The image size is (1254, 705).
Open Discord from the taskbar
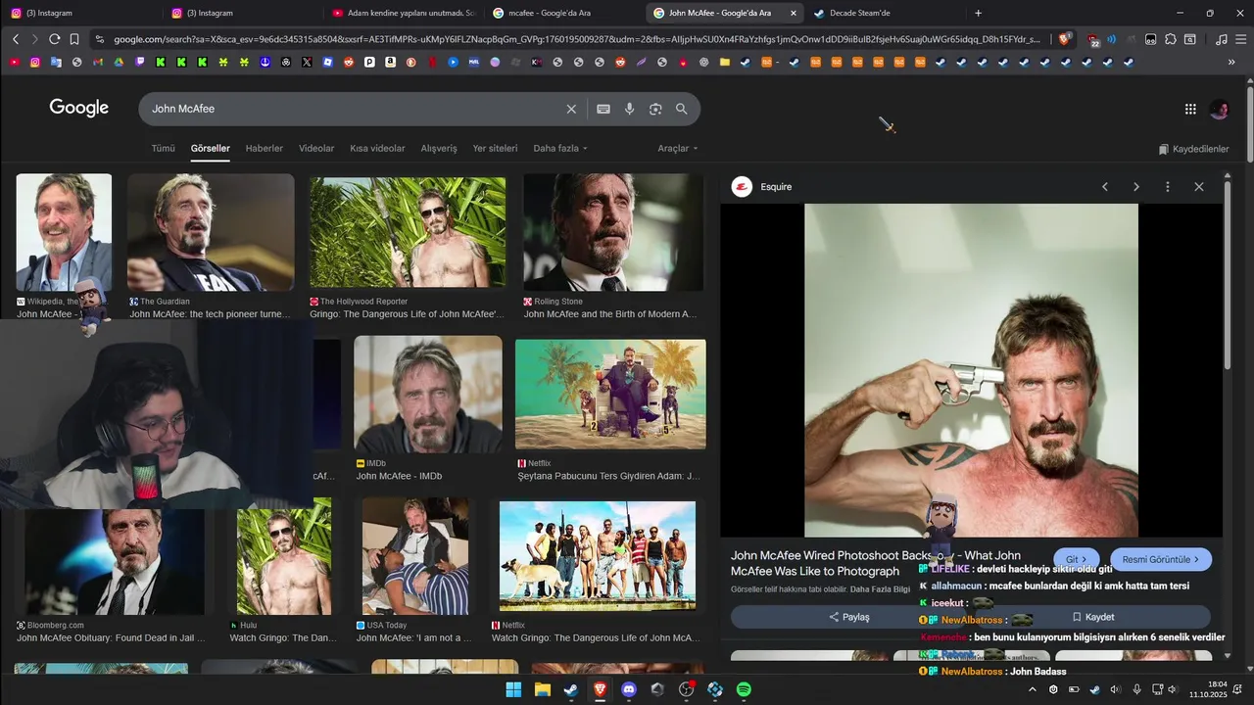tap(629, 689)
